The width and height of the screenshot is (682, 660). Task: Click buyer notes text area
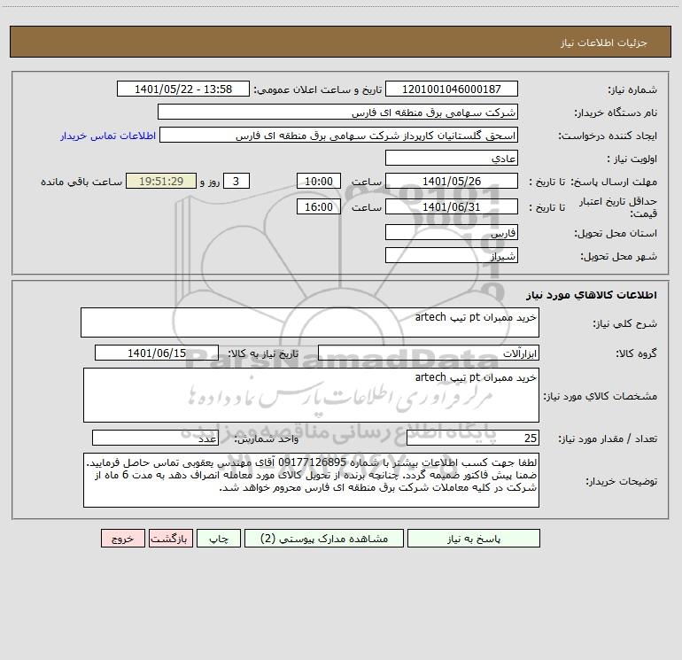point(311,480)
